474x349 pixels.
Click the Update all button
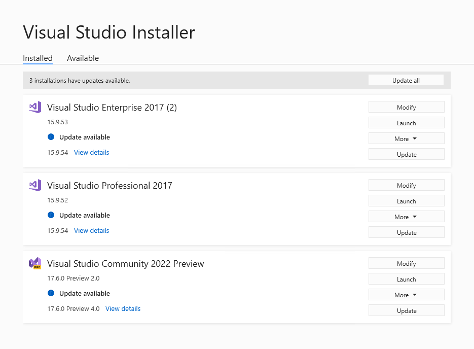pos(406,81)
